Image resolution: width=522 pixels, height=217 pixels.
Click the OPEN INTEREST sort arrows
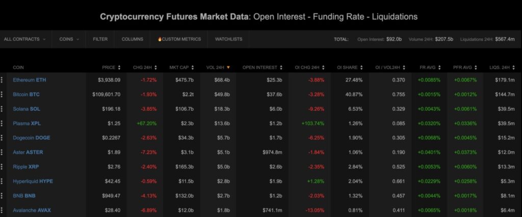point(281,67)
